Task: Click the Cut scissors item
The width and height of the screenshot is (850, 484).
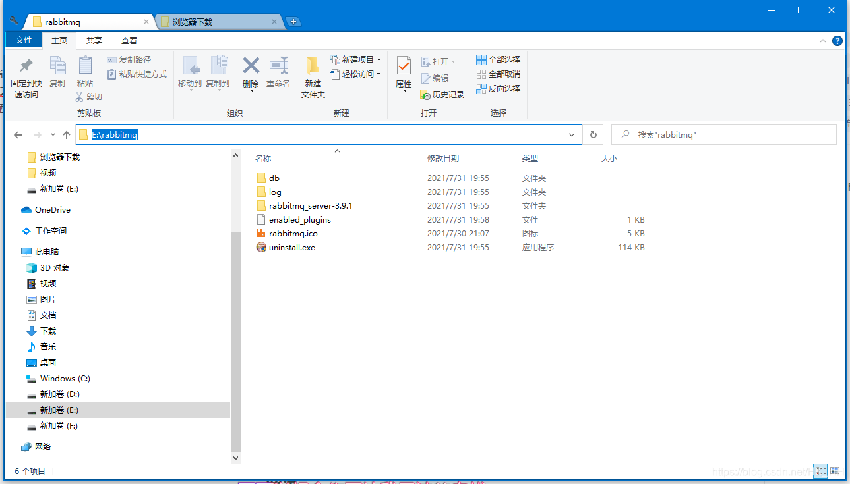Action: pos(89,97)
